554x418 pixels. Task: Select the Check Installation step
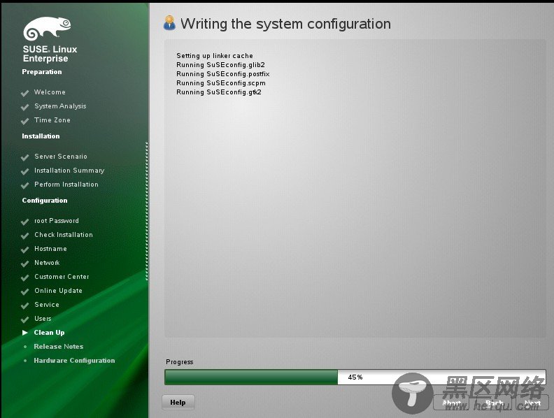point(64,235)
